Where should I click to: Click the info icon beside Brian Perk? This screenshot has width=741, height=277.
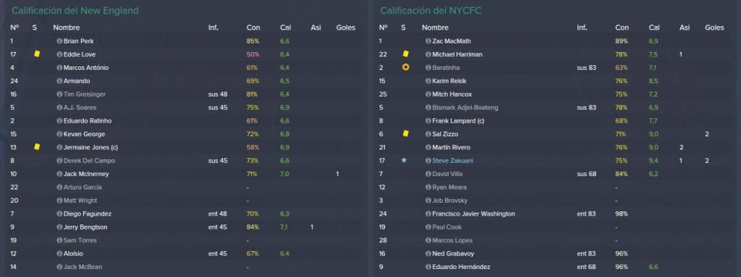point(59,41)
